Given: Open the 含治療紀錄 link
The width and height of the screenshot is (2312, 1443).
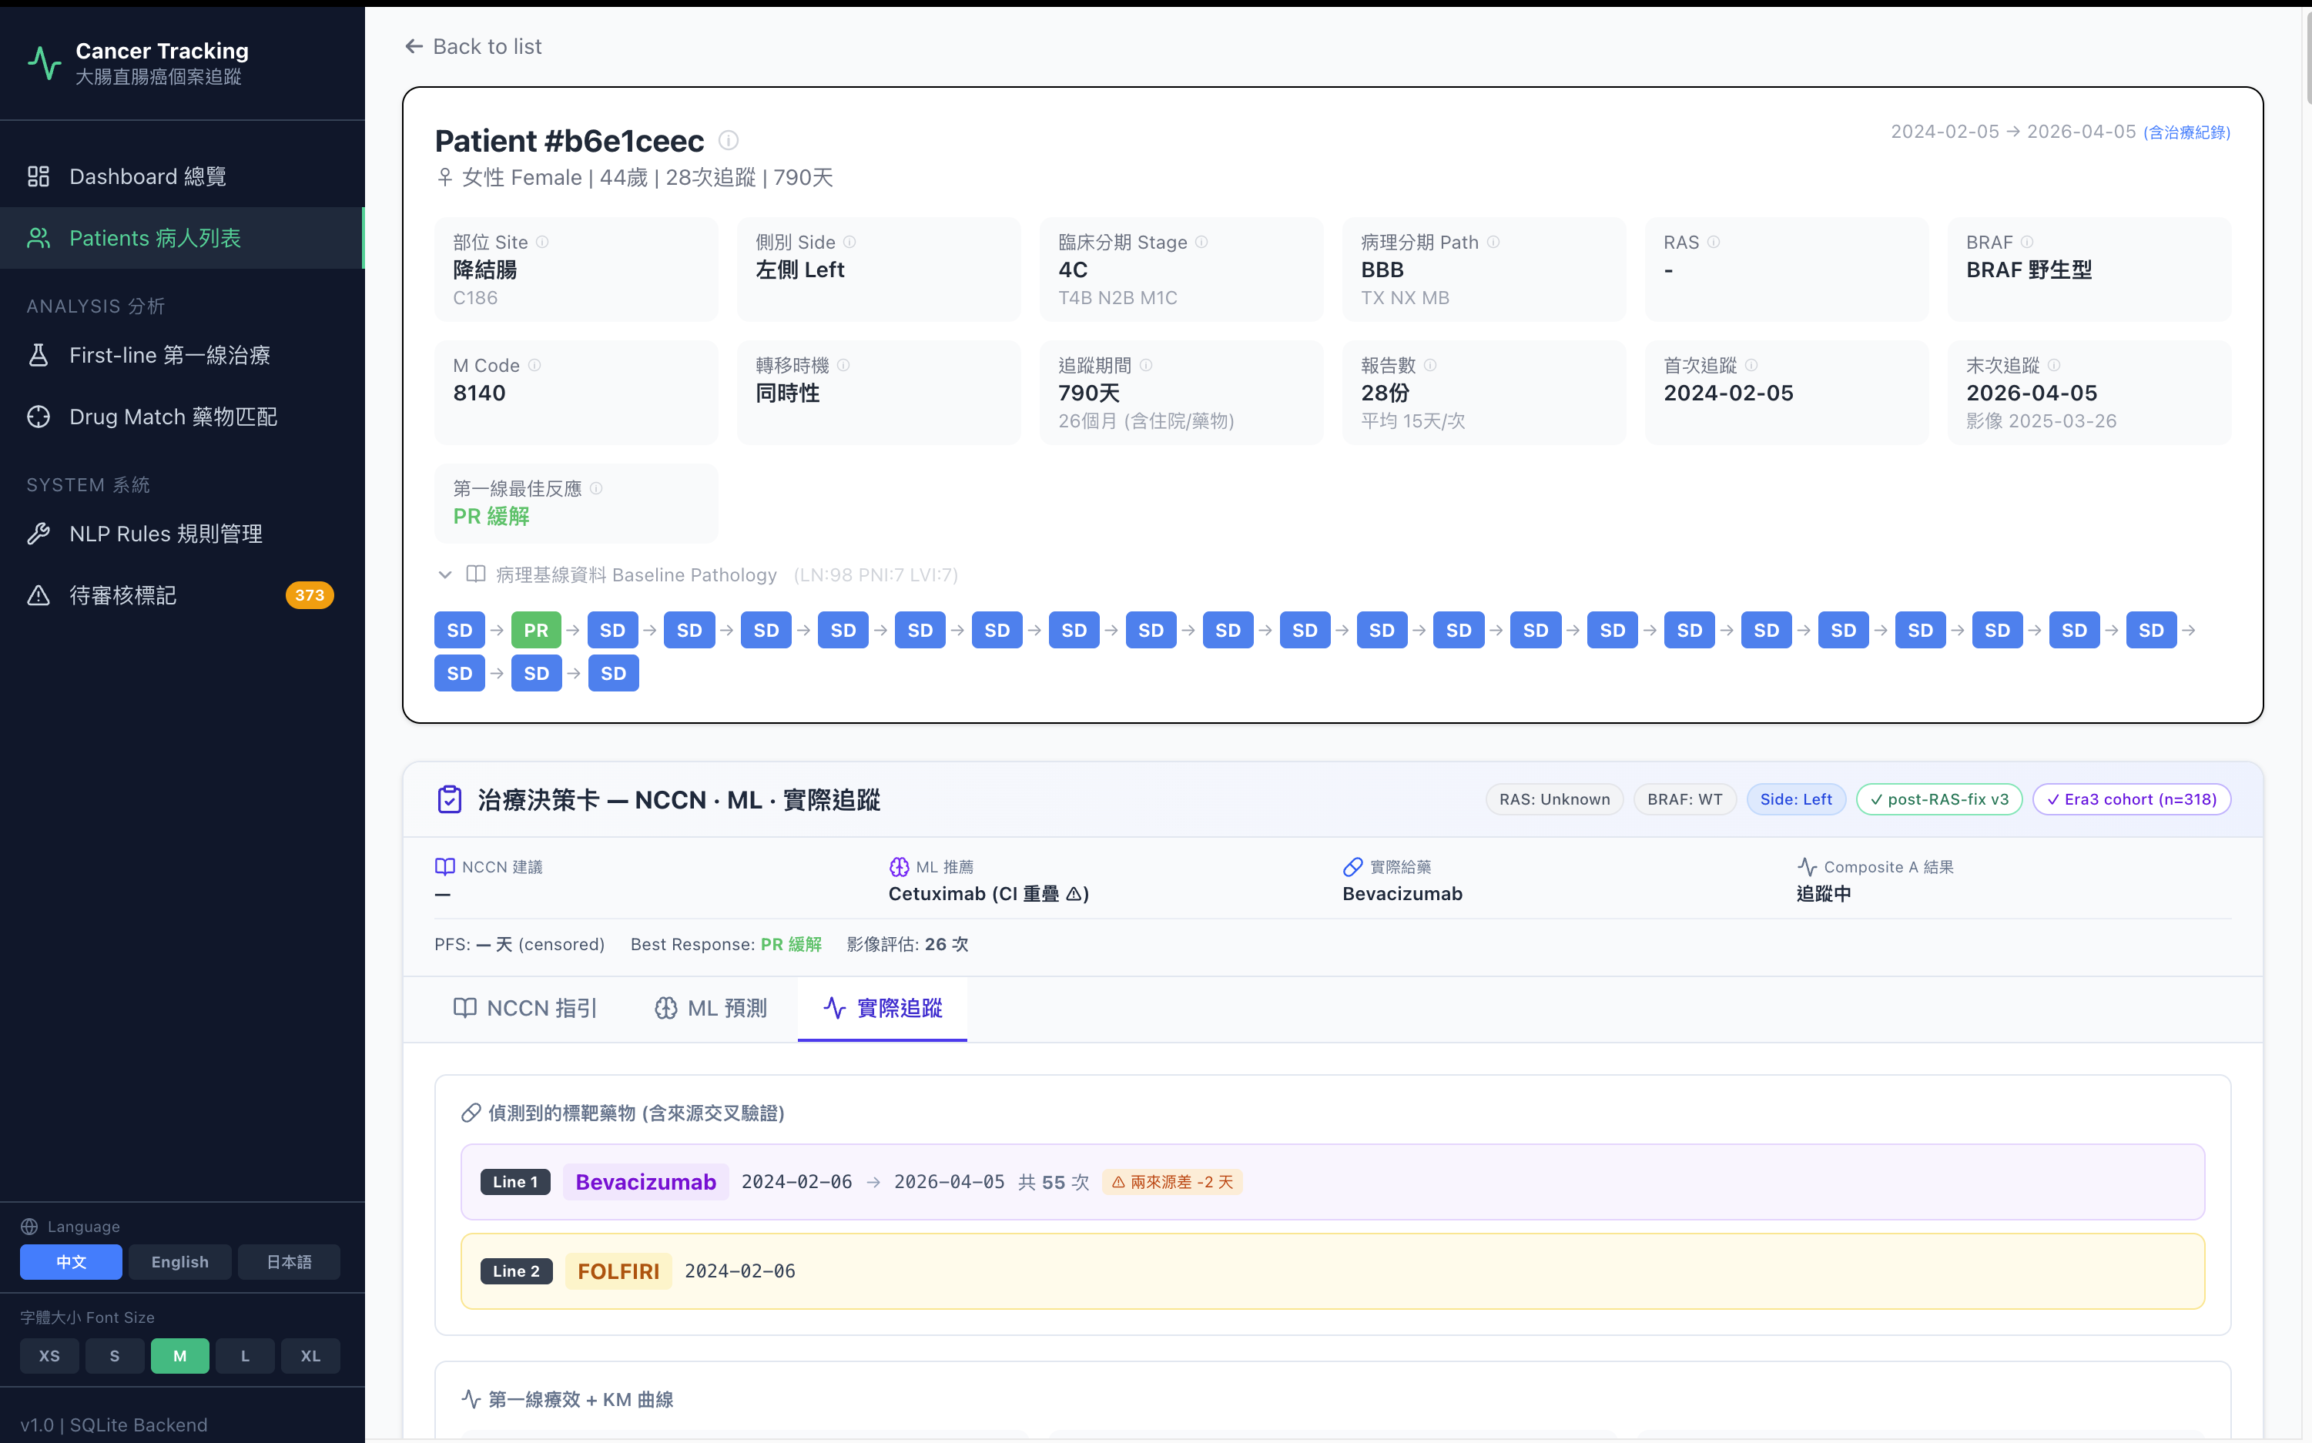Looking at the screenshot, I should pos(2187,132).
